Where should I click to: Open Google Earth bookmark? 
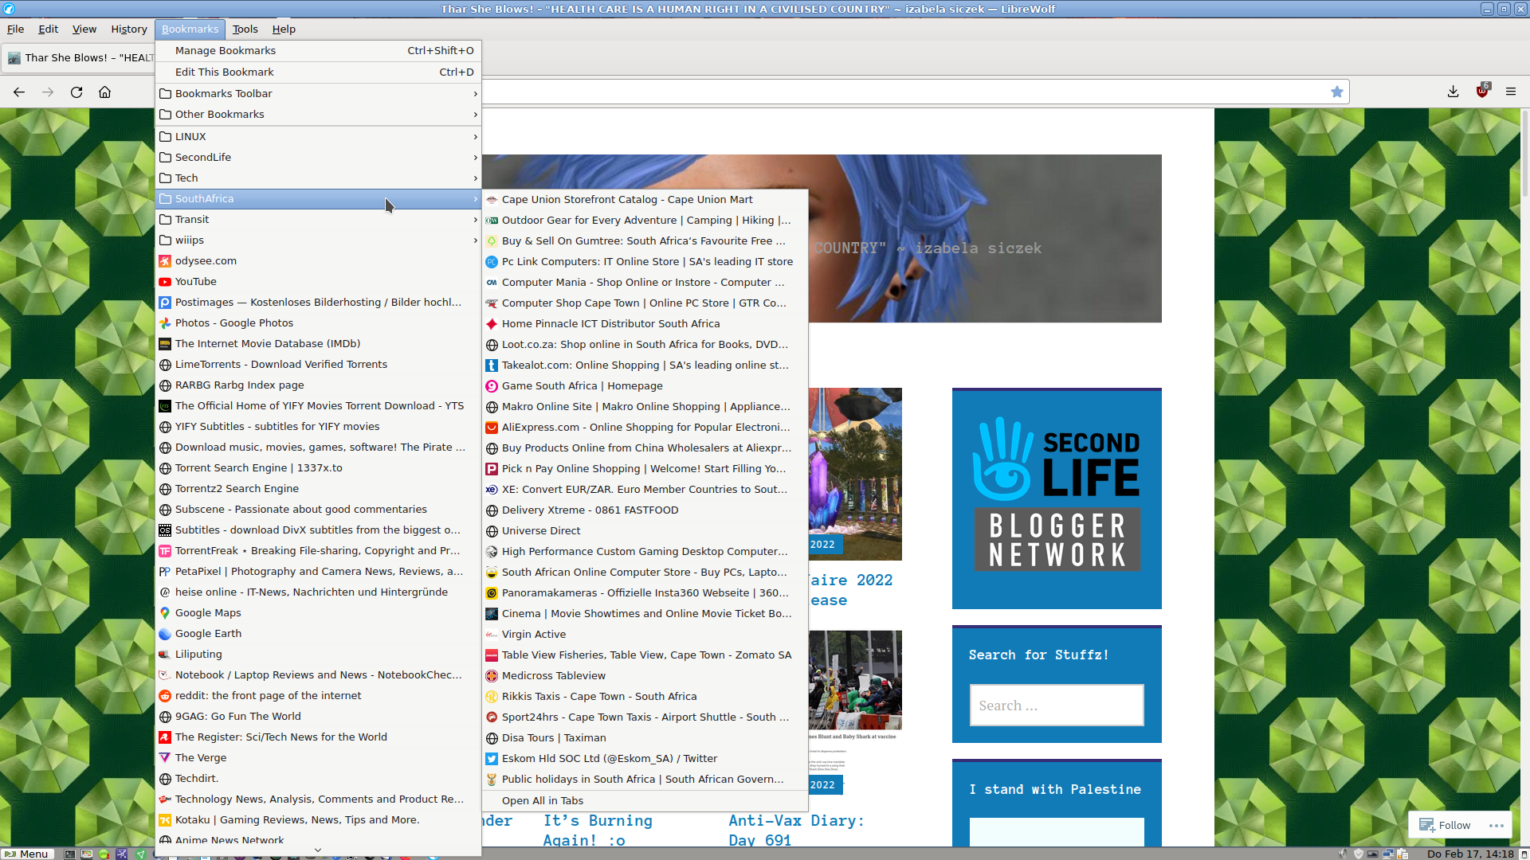coord(319,634)
